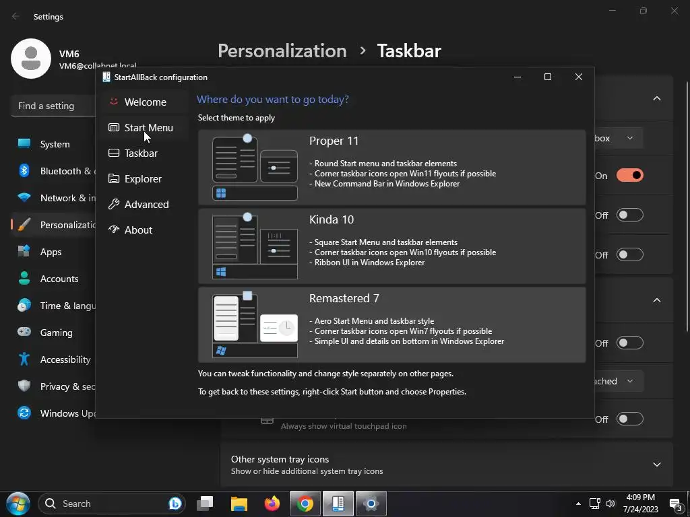Apply the Proper 11 theme
690x517 pixels.
pyautogui.click(x=391, y=167)
